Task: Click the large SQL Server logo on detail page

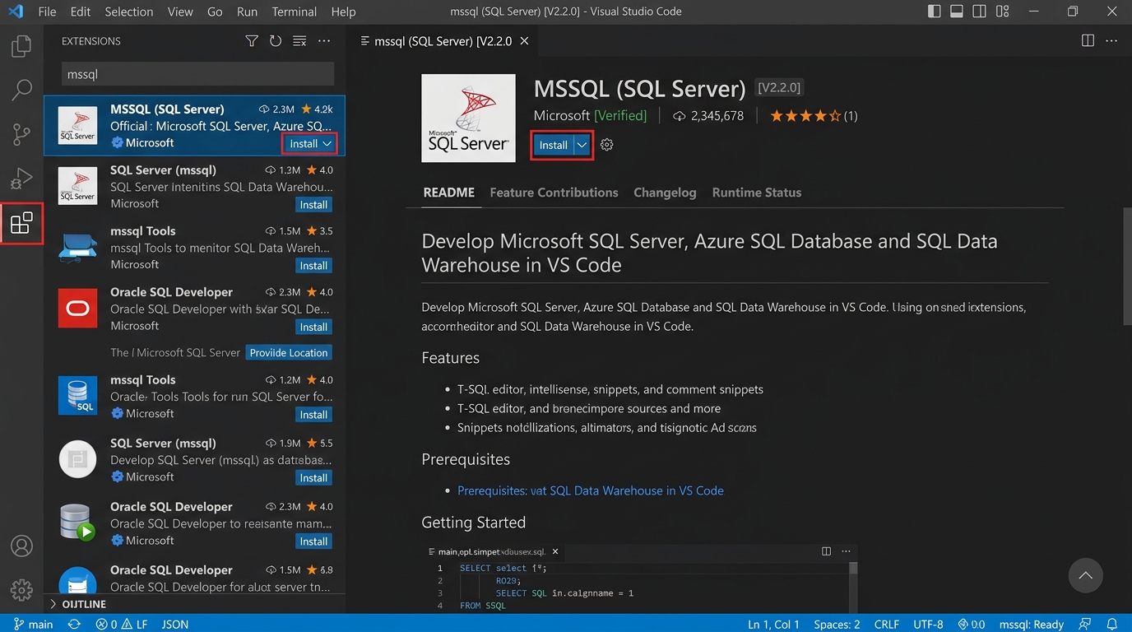Action: point(468,118)
